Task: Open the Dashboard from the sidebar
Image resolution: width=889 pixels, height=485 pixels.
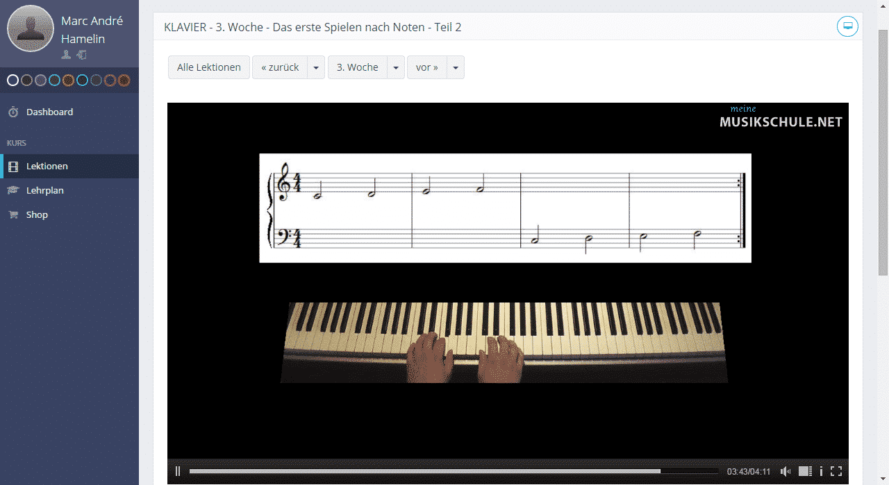Action: (49, 112)
